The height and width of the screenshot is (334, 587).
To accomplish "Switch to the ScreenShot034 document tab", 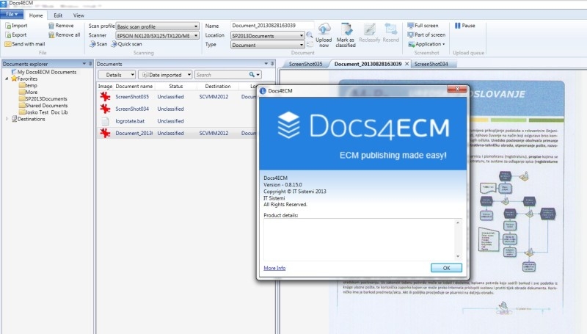I will pos(431,64).
